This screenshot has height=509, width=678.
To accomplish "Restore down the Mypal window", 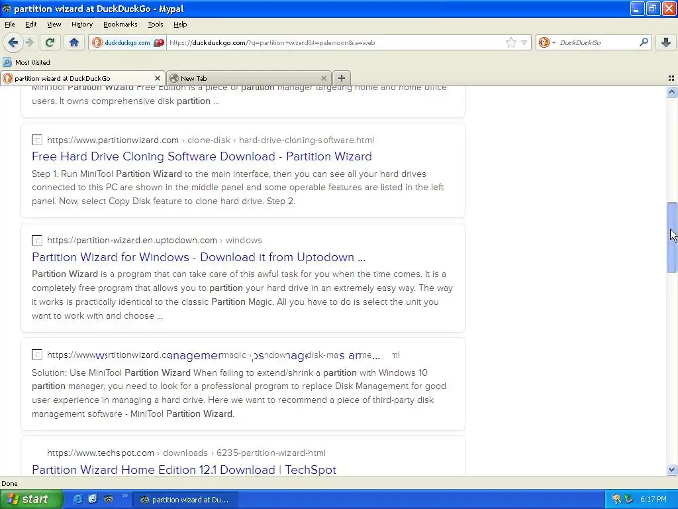I will [653, 9].
